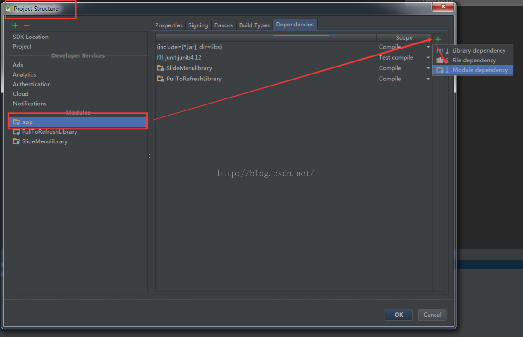
Task: Open Ads developer service
Action: 18,65
